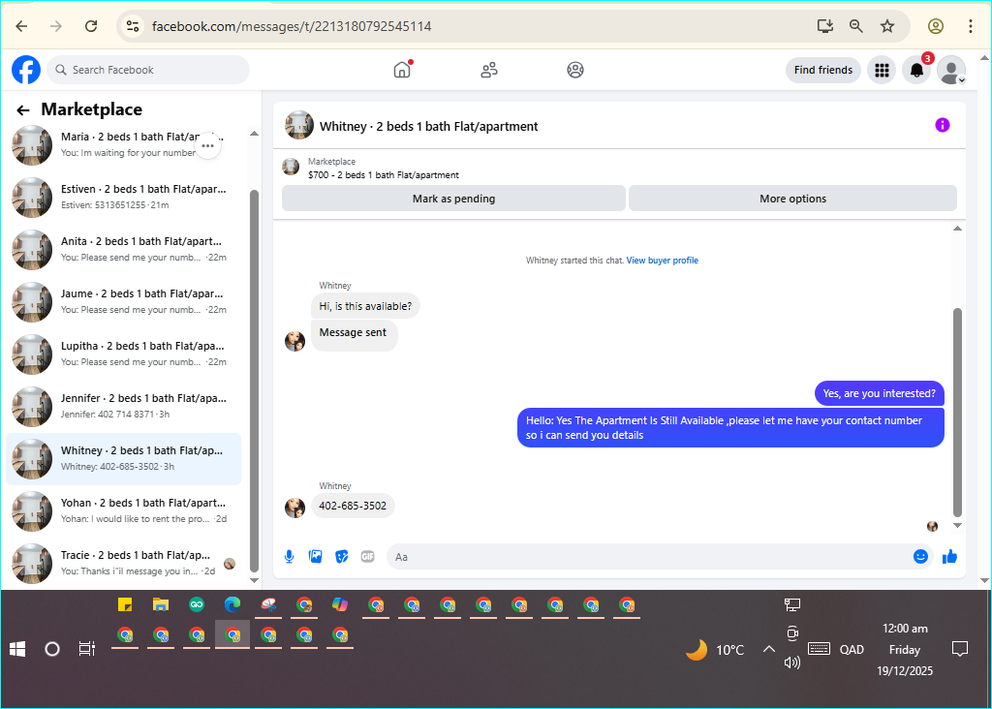Viewport: 992px width, 709px height.
Task: Open the weather widget showing 10°C
Action: 715,650
